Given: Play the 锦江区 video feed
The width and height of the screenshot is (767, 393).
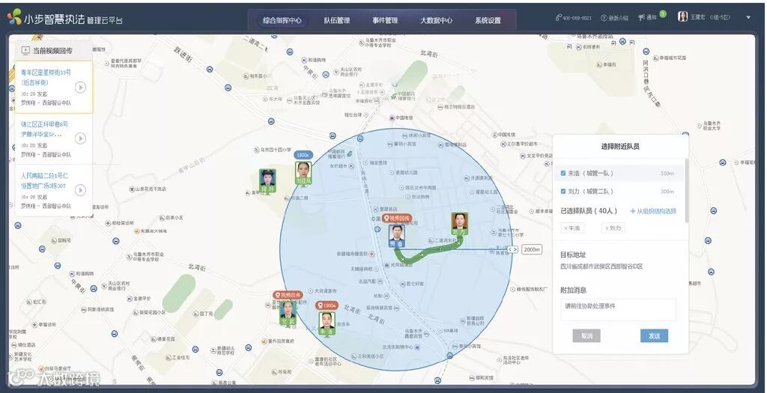Looking at the screenshot, I should (x=81, y=138).
